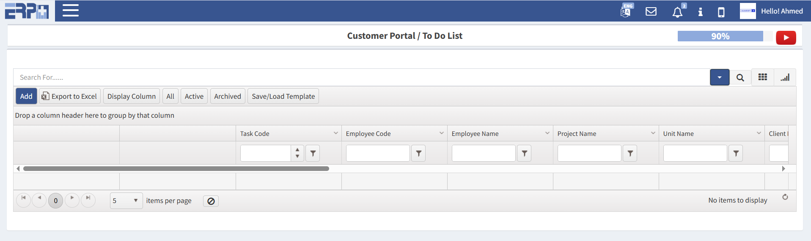Image resolution: width=811 pixels, height=241 pixels.
Task: Expand the search options dropdown arrow
Action: point(719,78)
